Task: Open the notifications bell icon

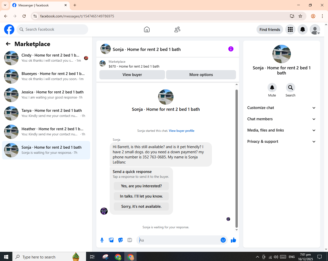Action: tap(303, 29)
